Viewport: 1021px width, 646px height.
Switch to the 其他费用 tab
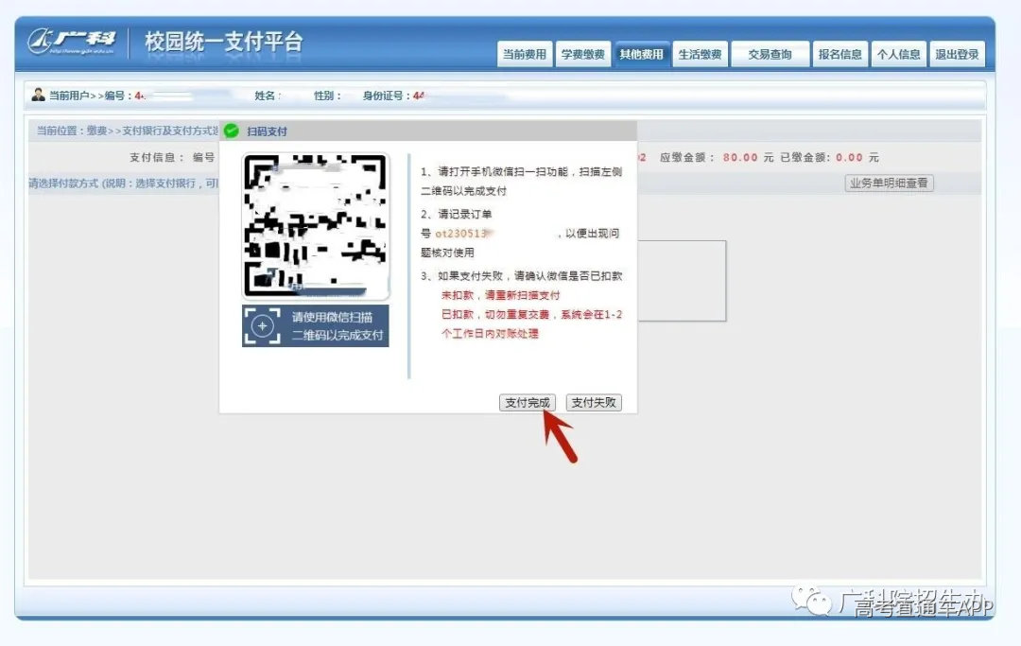click(x=641, y=54)
